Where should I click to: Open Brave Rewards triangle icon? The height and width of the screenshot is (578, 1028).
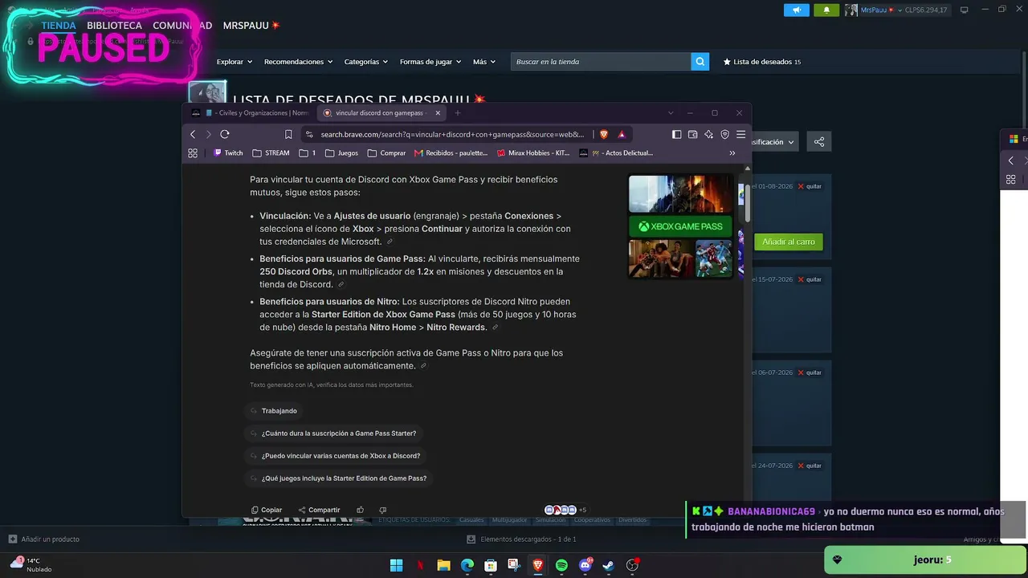pyautogui.click(x=621, y=134)
